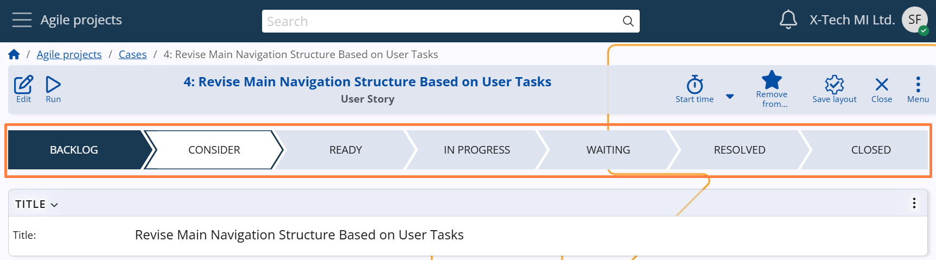Start the time tracking stopwatch
This screenshot has height=260, width=936.
695,85
